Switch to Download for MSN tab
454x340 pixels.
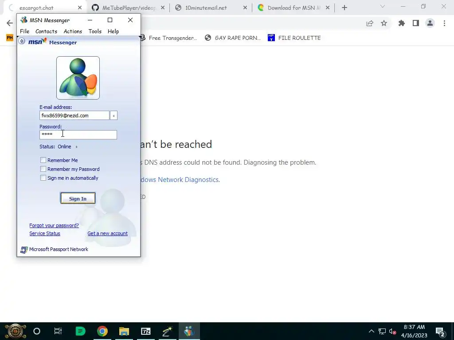(294, 8)
